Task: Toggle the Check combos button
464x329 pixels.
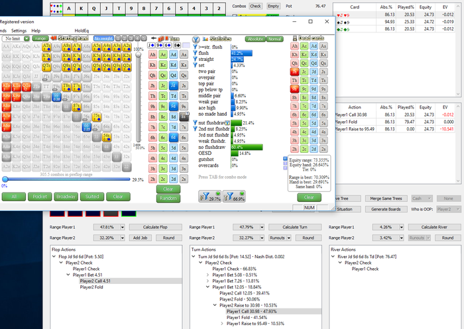Action: [255, 6]
